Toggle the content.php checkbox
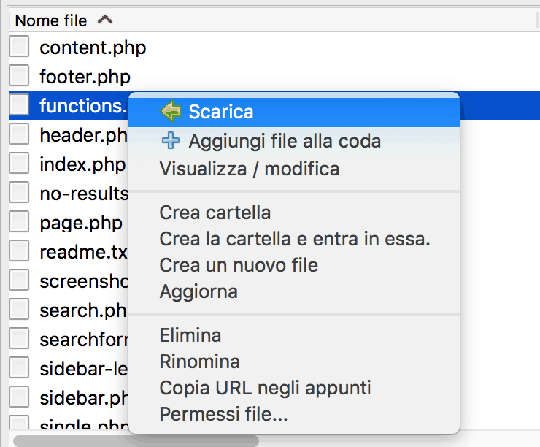This screenshot has height=447, width=540. pos(19,47)
